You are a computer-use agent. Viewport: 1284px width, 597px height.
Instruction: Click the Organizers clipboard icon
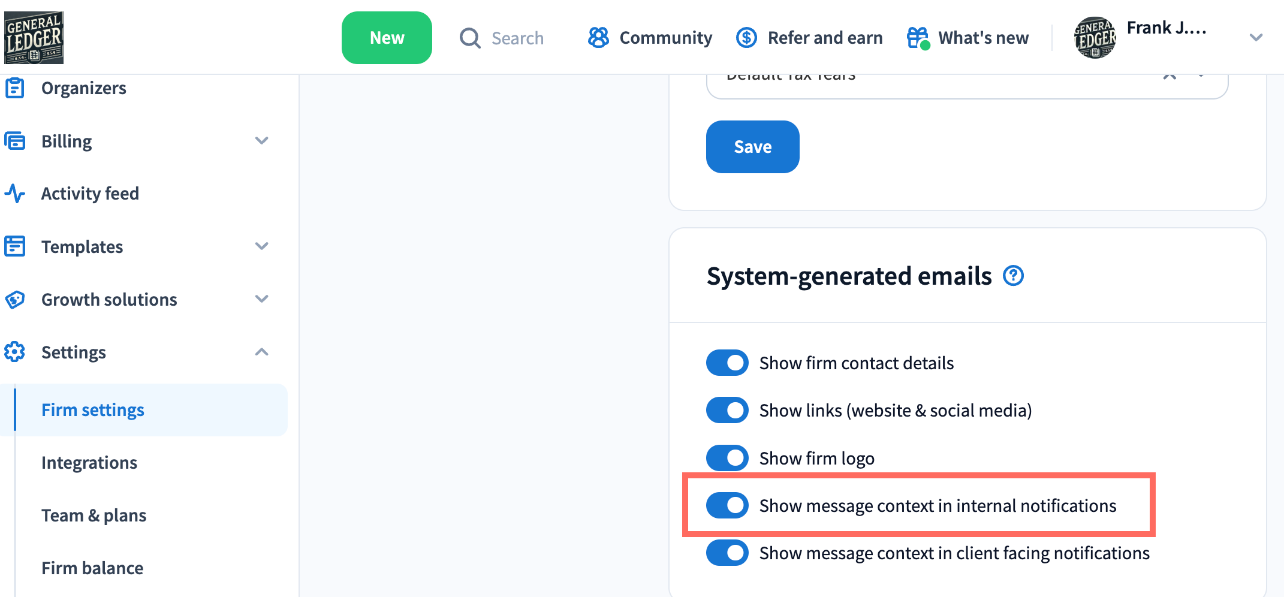15,88
